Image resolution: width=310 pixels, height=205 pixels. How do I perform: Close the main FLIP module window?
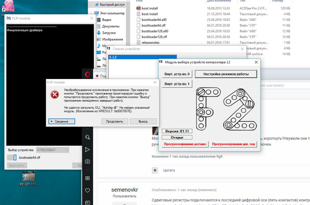coord(91,18)
